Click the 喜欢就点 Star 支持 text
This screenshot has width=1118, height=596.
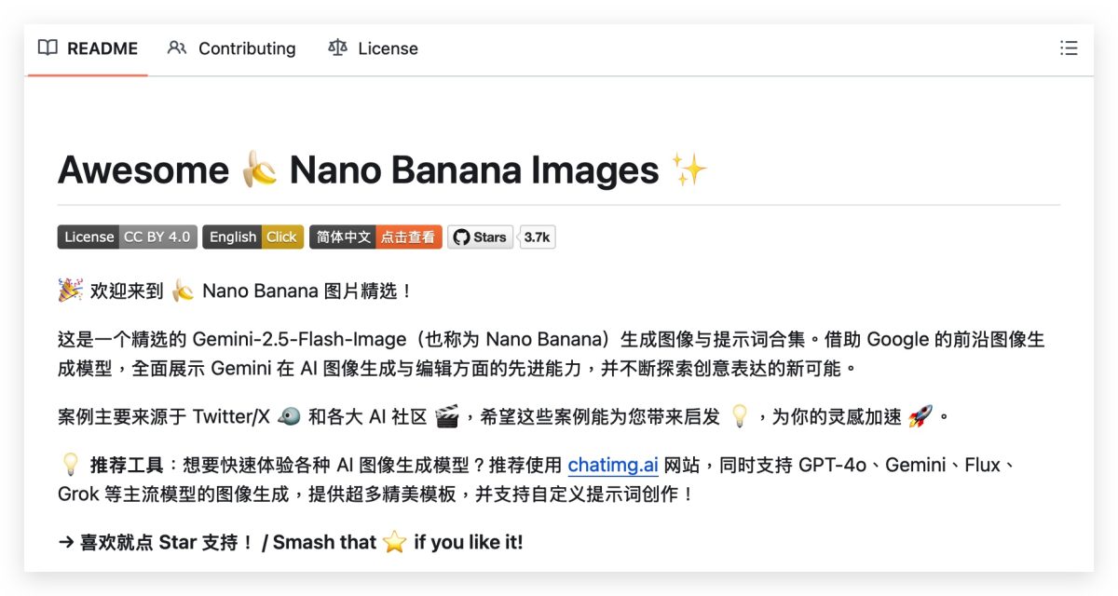[x=167, y=542]
